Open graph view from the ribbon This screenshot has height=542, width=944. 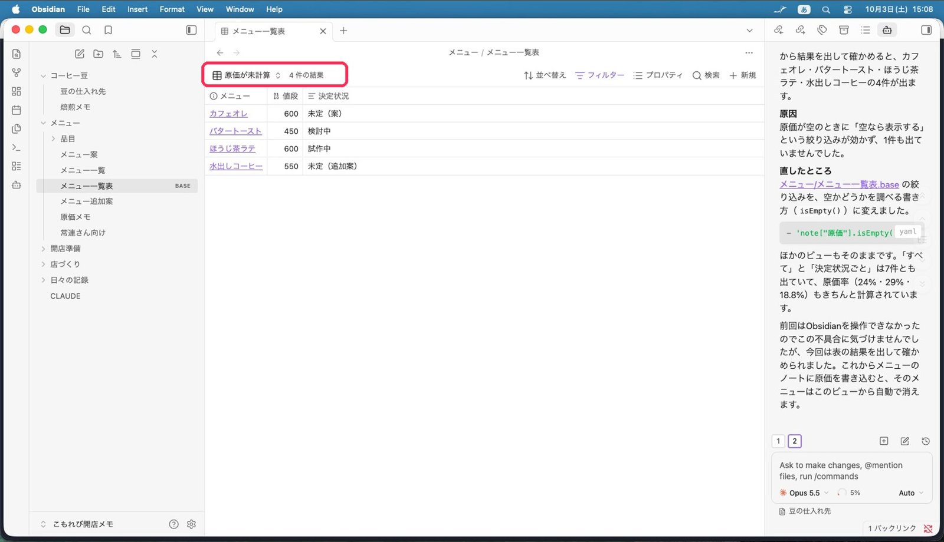pyautogui.click(x=17, y=72)
